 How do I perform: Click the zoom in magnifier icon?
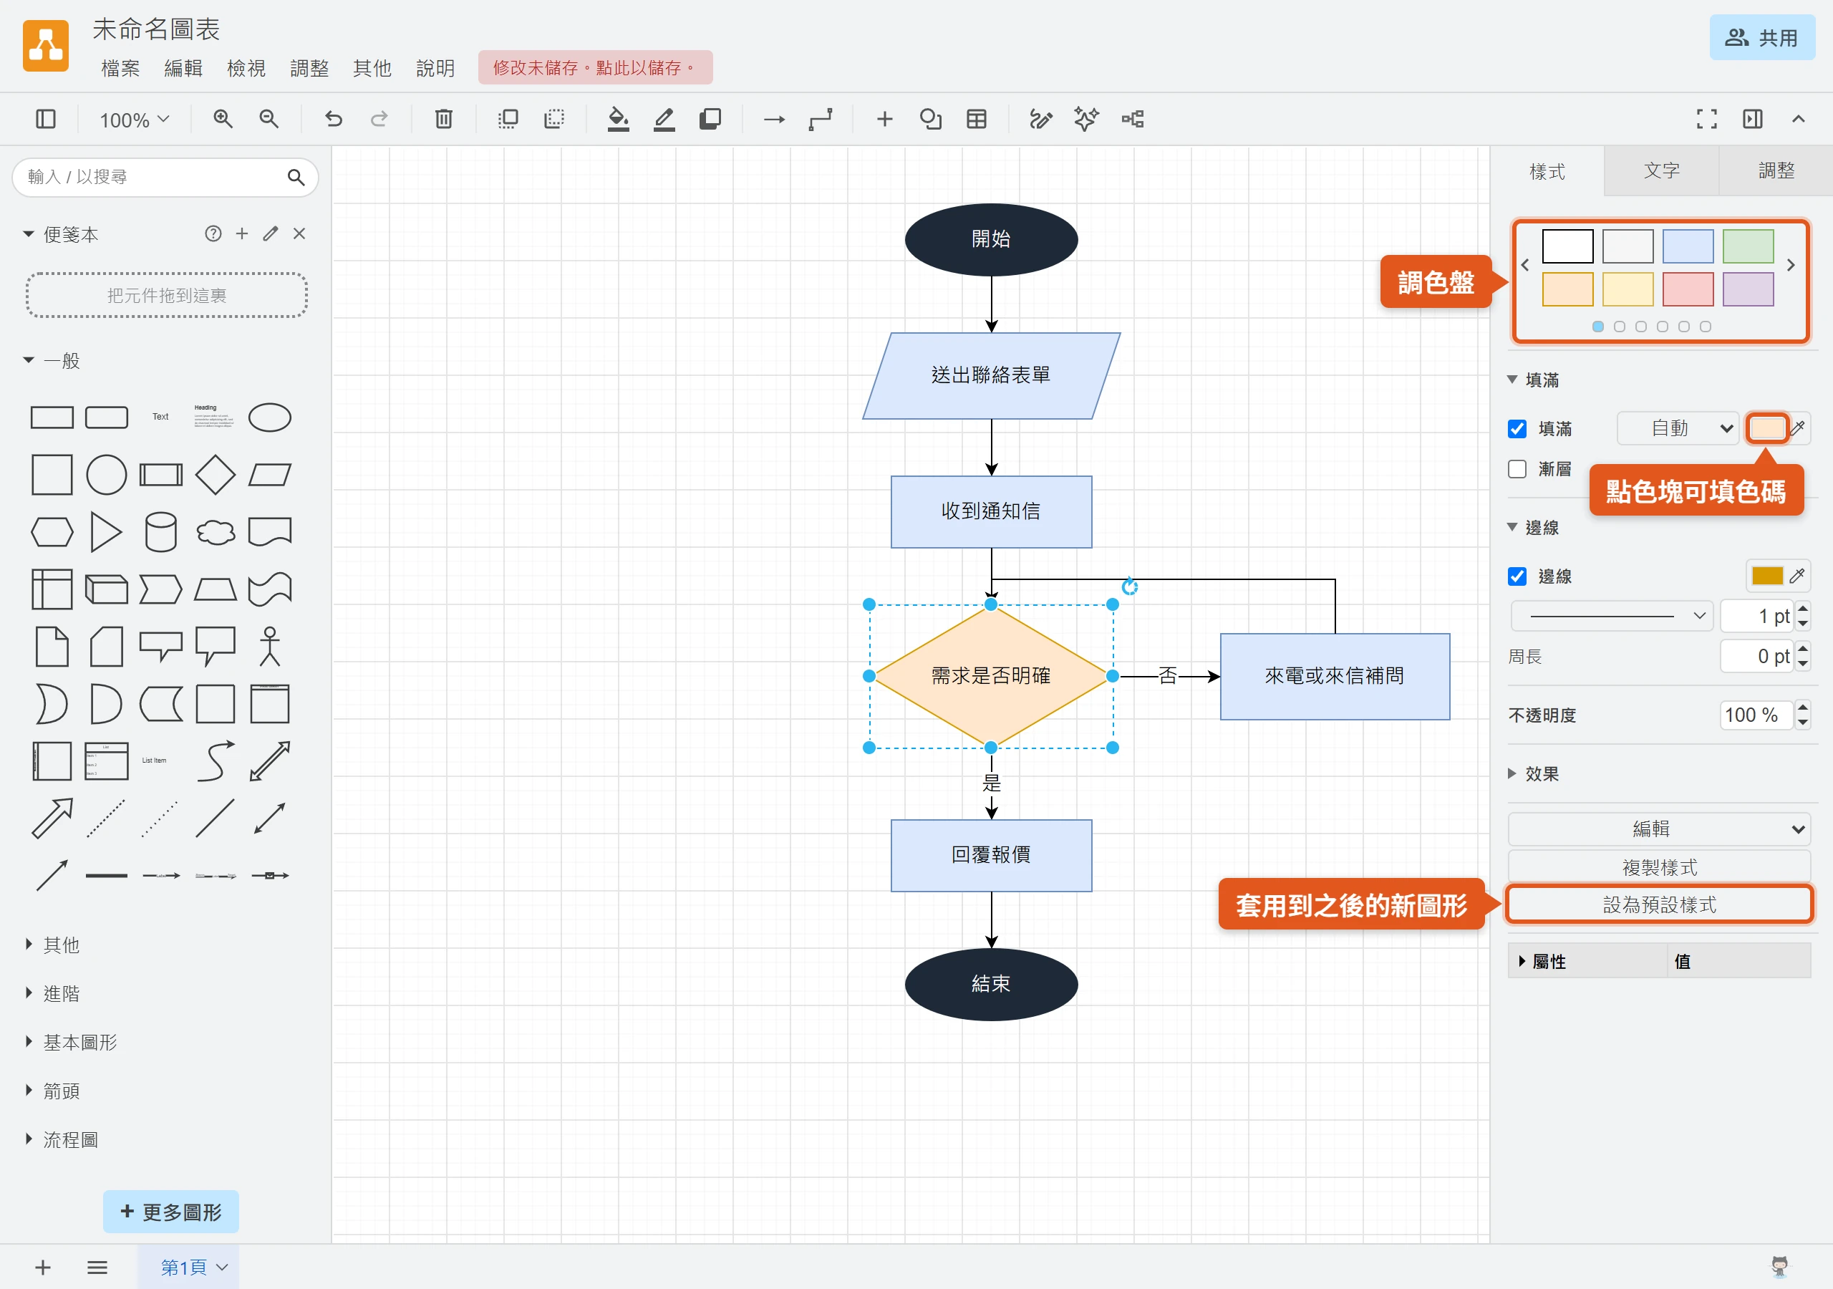pos(223,120)
